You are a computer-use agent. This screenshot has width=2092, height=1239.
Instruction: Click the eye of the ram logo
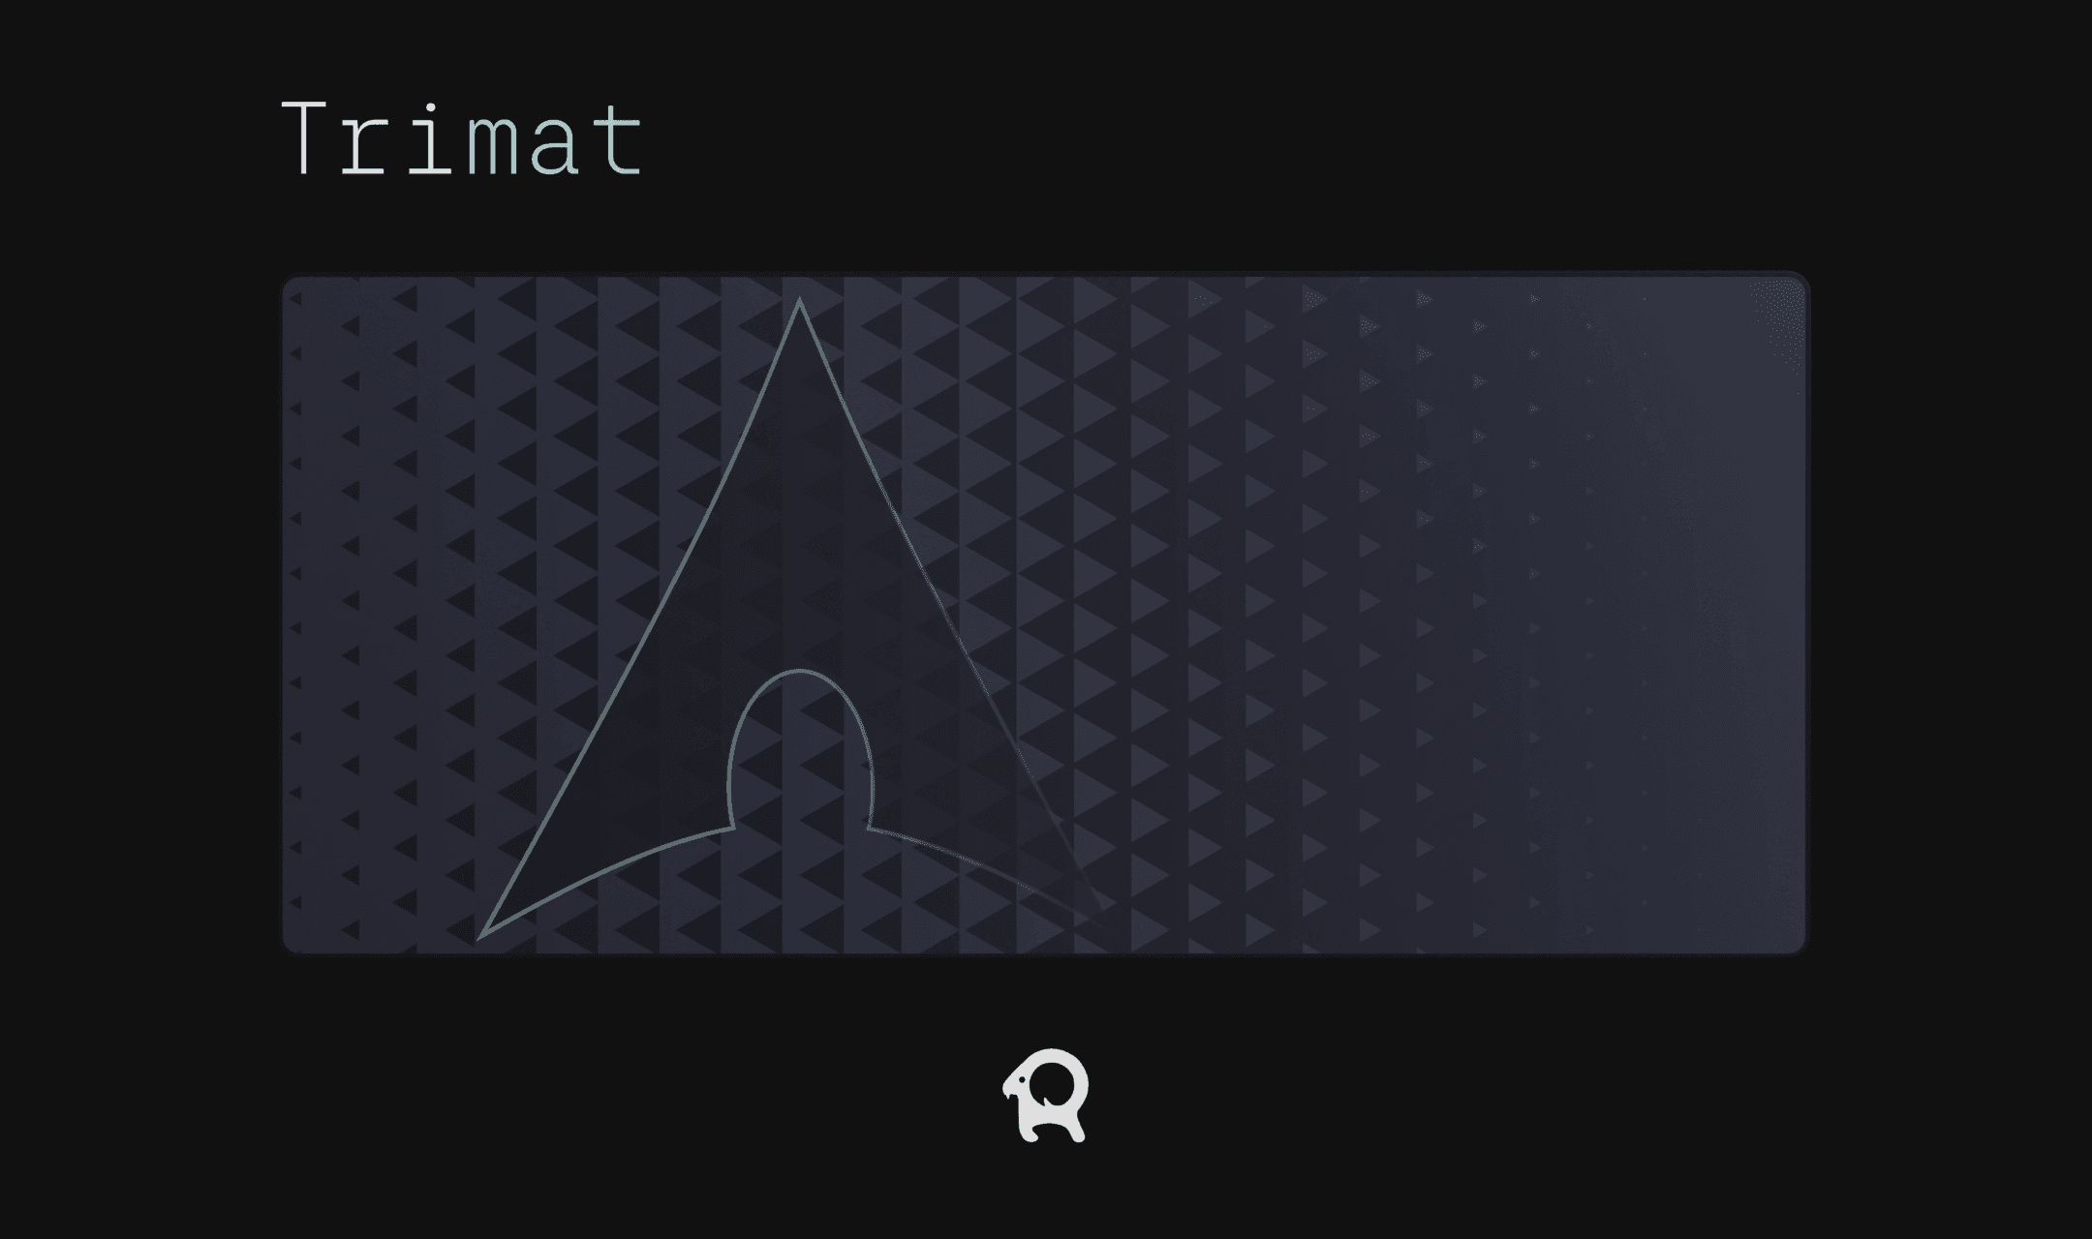[1023, 1079]
